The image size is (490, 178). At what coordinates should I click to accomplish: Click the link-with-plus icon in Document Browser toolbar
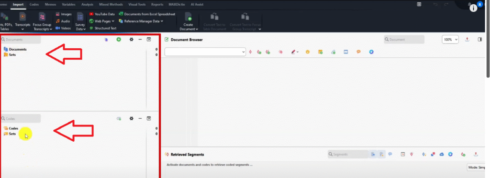pos(333,52)
